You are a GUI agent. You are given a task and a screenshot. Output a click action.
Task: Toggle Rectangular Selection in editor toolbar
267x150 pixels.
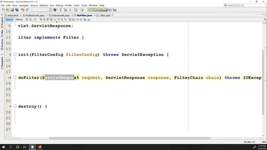[54, 20]
